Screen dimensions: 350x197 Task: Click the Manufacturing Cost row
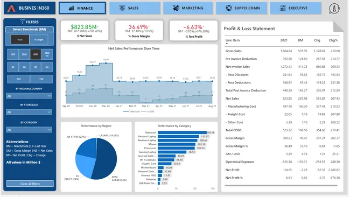click(282, 106)
